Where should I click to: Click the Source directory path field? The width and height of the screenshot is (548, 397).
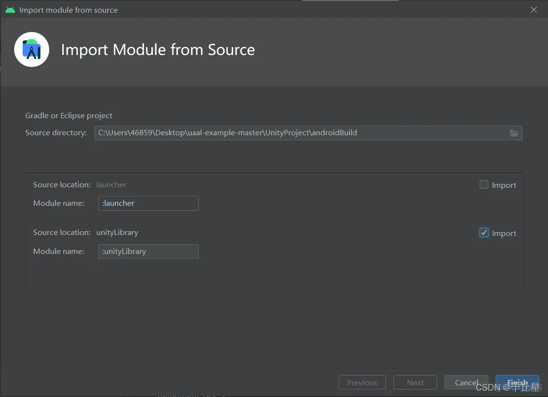coord(308,133)
